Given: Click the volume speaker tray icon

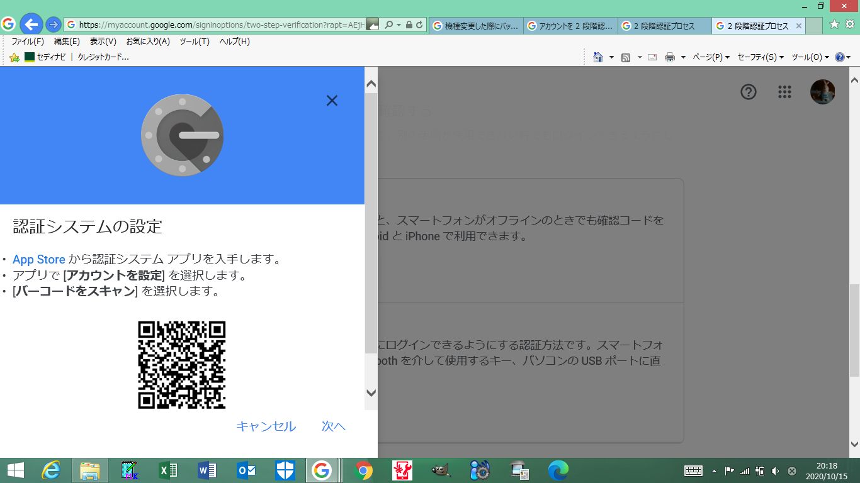Looking at the screenshot, I should coord(775,470).
